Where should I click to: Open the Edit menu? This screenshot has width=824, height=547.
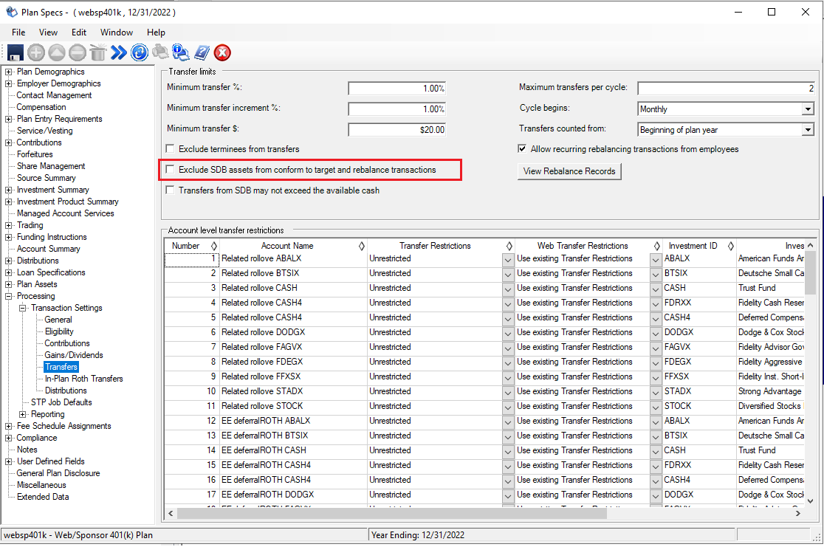pos(79,32)
